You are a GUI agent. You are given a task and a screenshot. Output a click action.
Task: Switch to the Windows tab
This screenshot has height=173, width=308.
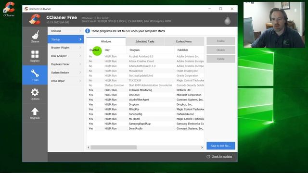pos(106,41)
